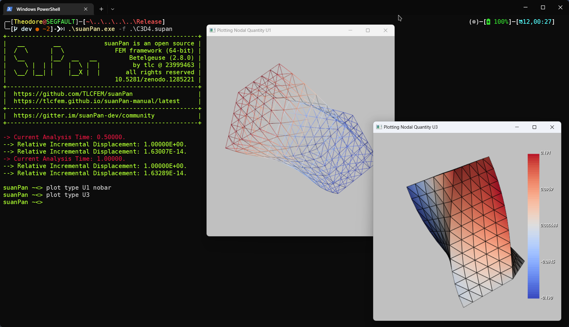The image size is (569, 327).
Task: Open the gitter.im suanPan-dev community link
Action: (84, 115)
